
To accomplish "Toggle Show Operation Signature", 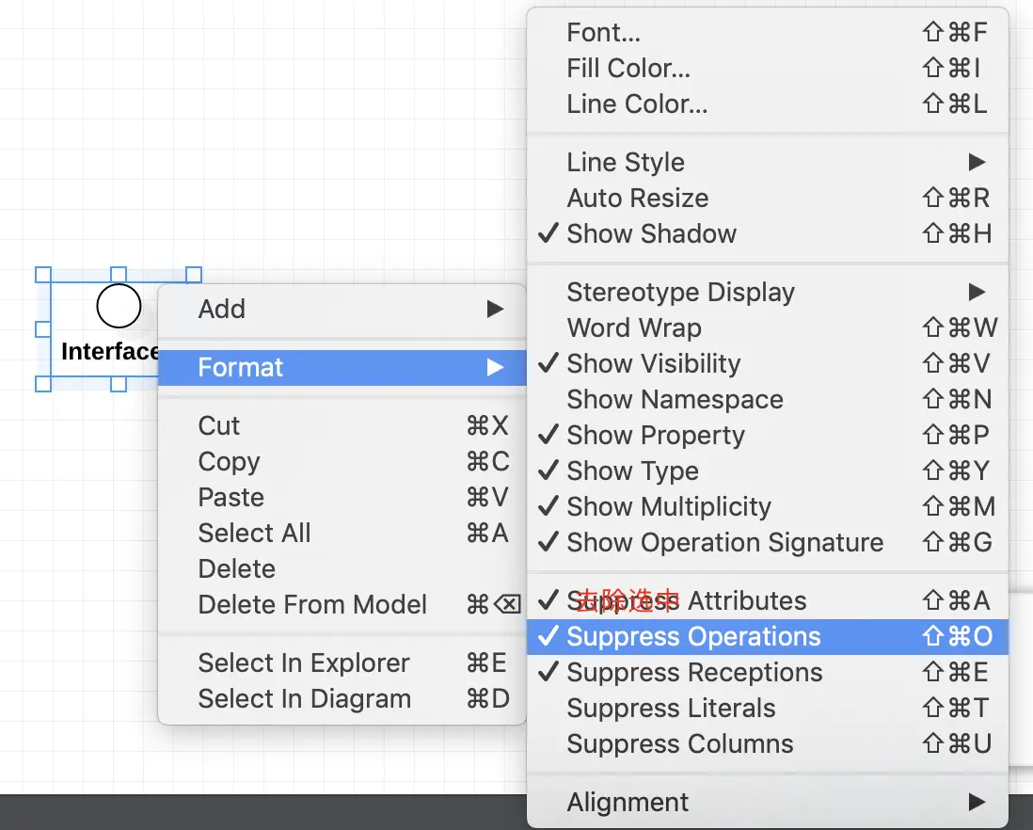I will coord(724,543).
